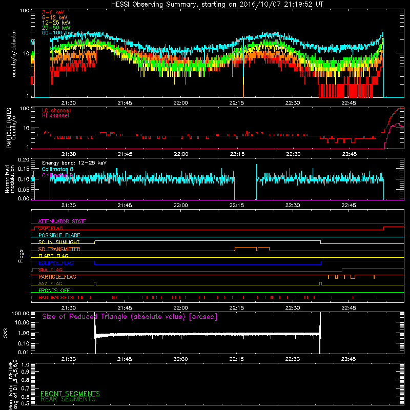Click the FRONTS OFF flag label

(54, 291)
